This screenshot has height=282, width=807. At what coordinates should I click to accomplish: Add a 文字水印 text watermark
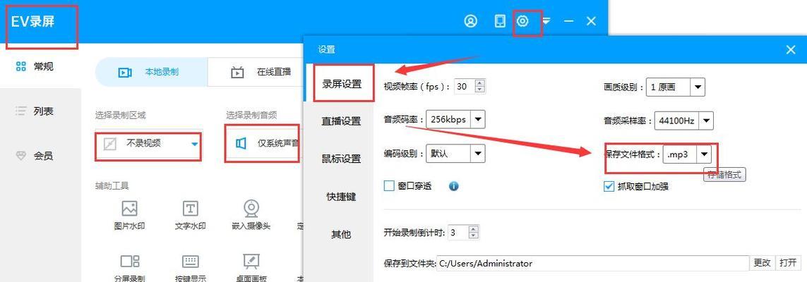pyautogui.click(x=191, y=215)
